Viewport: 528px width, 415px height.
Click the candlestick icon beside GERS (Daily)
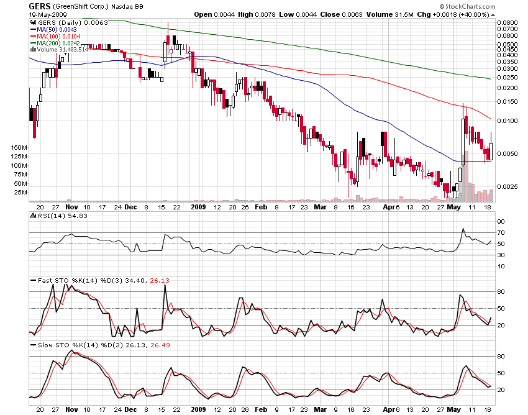click(x=34, y=22)
